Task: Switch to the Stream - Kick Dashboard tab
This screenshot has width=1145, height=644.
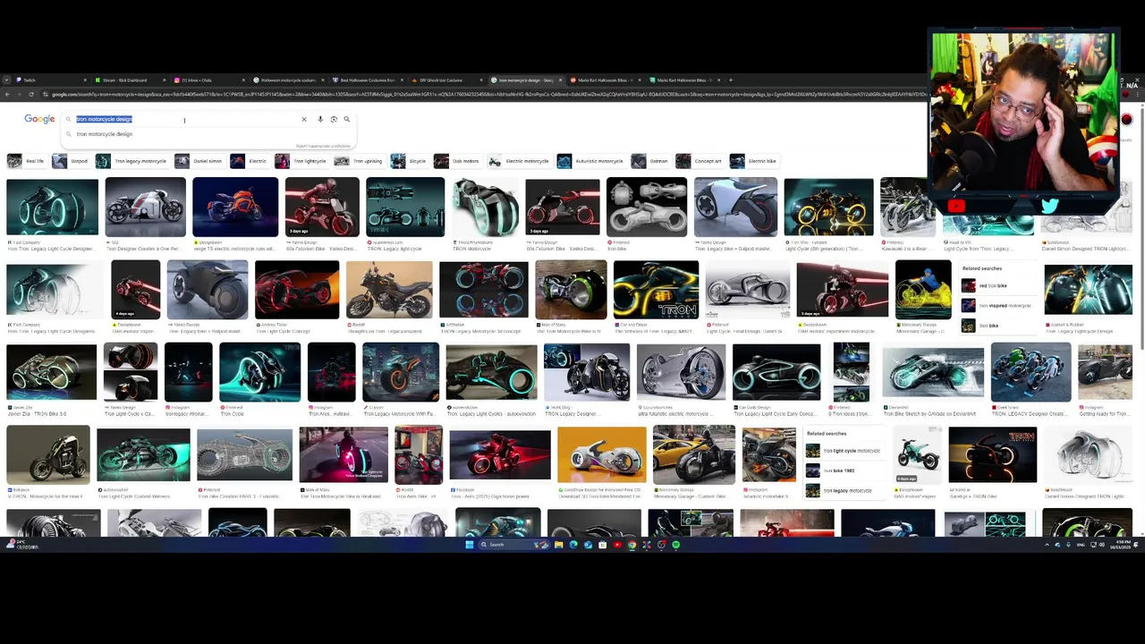Action: point(131,80)
